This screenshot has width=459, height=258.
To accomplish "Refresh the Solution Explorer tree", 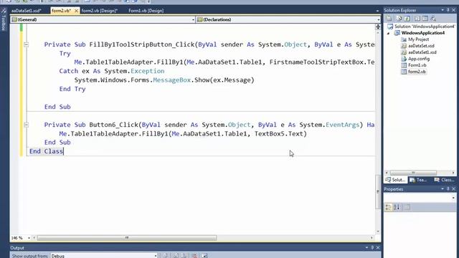I will pos(407,19).
